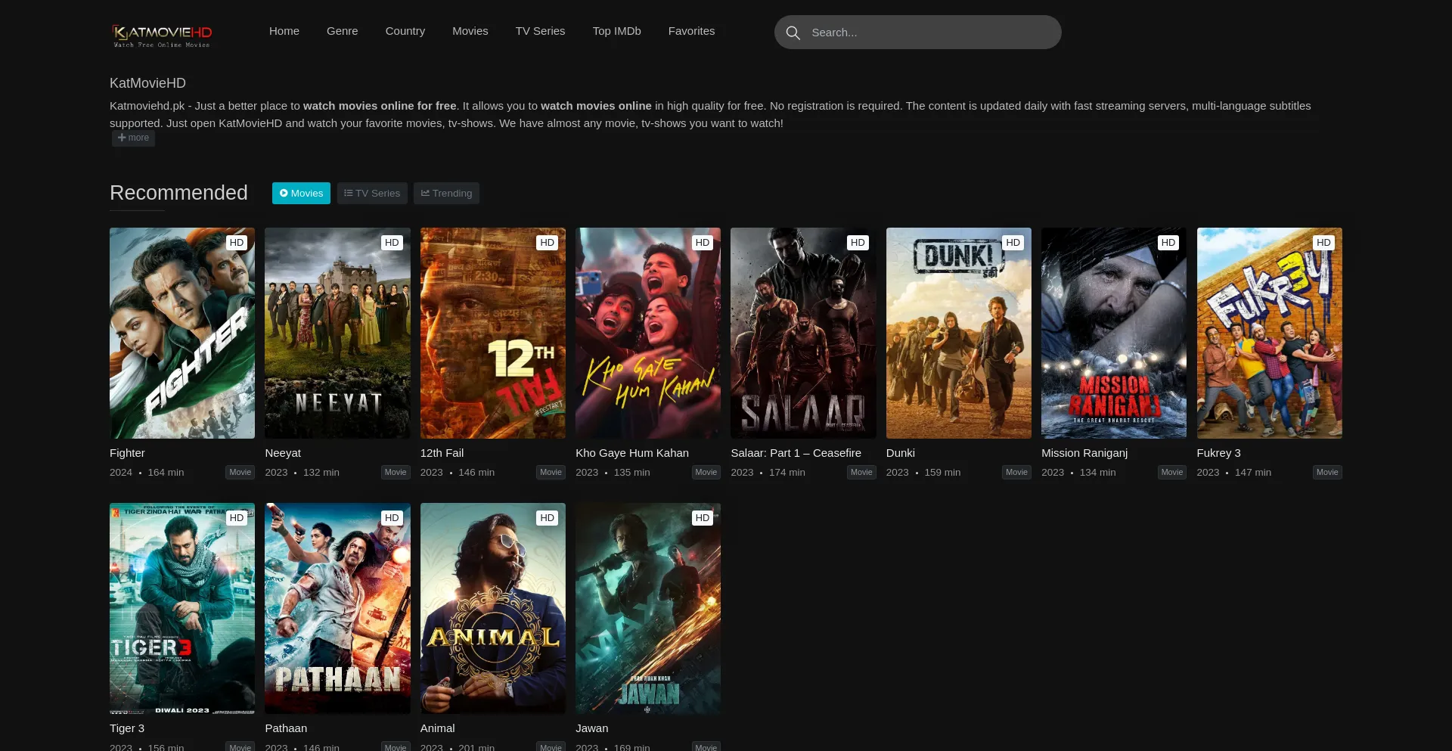Image resolution: width=1452 pixels, height=751 pixels.
Task: Click the KatMovieHD logo
Action: pos(162,34)
